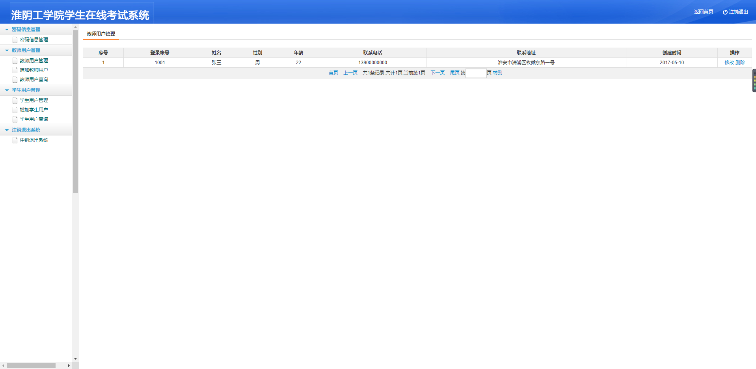Go to 尾页 in pagination
The width and height of the screenshot is (756, 369).
(x=454, y=73)
